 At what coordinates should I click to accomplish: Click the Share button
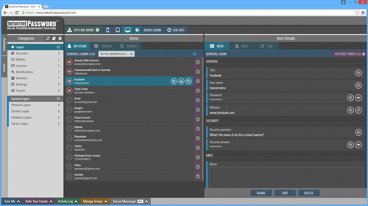(x=261, y=193)
